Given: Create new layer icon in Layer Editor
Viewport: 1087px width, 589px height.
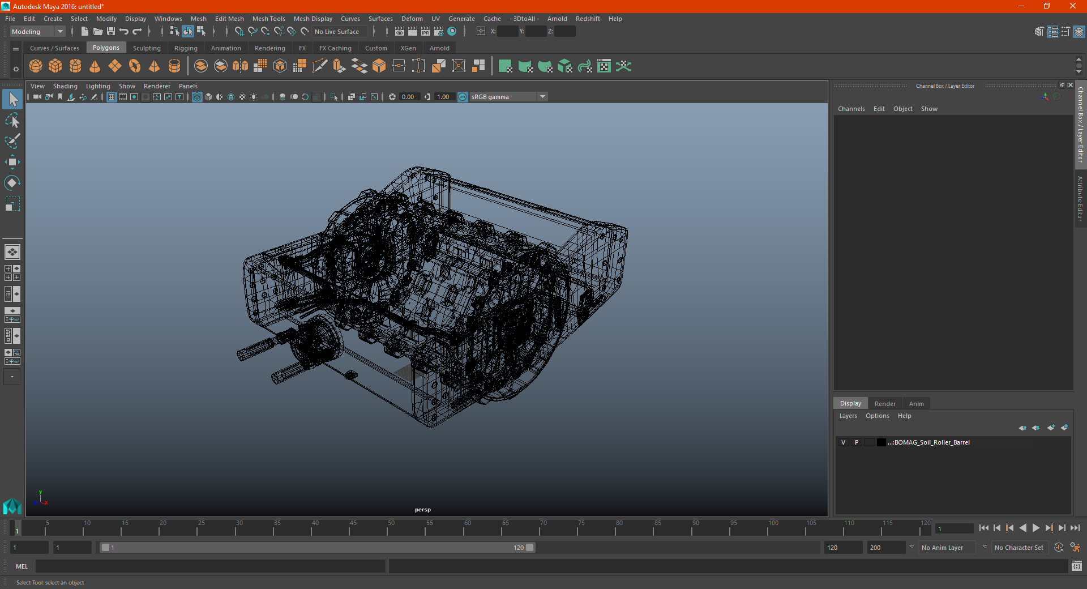Looking at the screenshot, I should coord(1051,428).
